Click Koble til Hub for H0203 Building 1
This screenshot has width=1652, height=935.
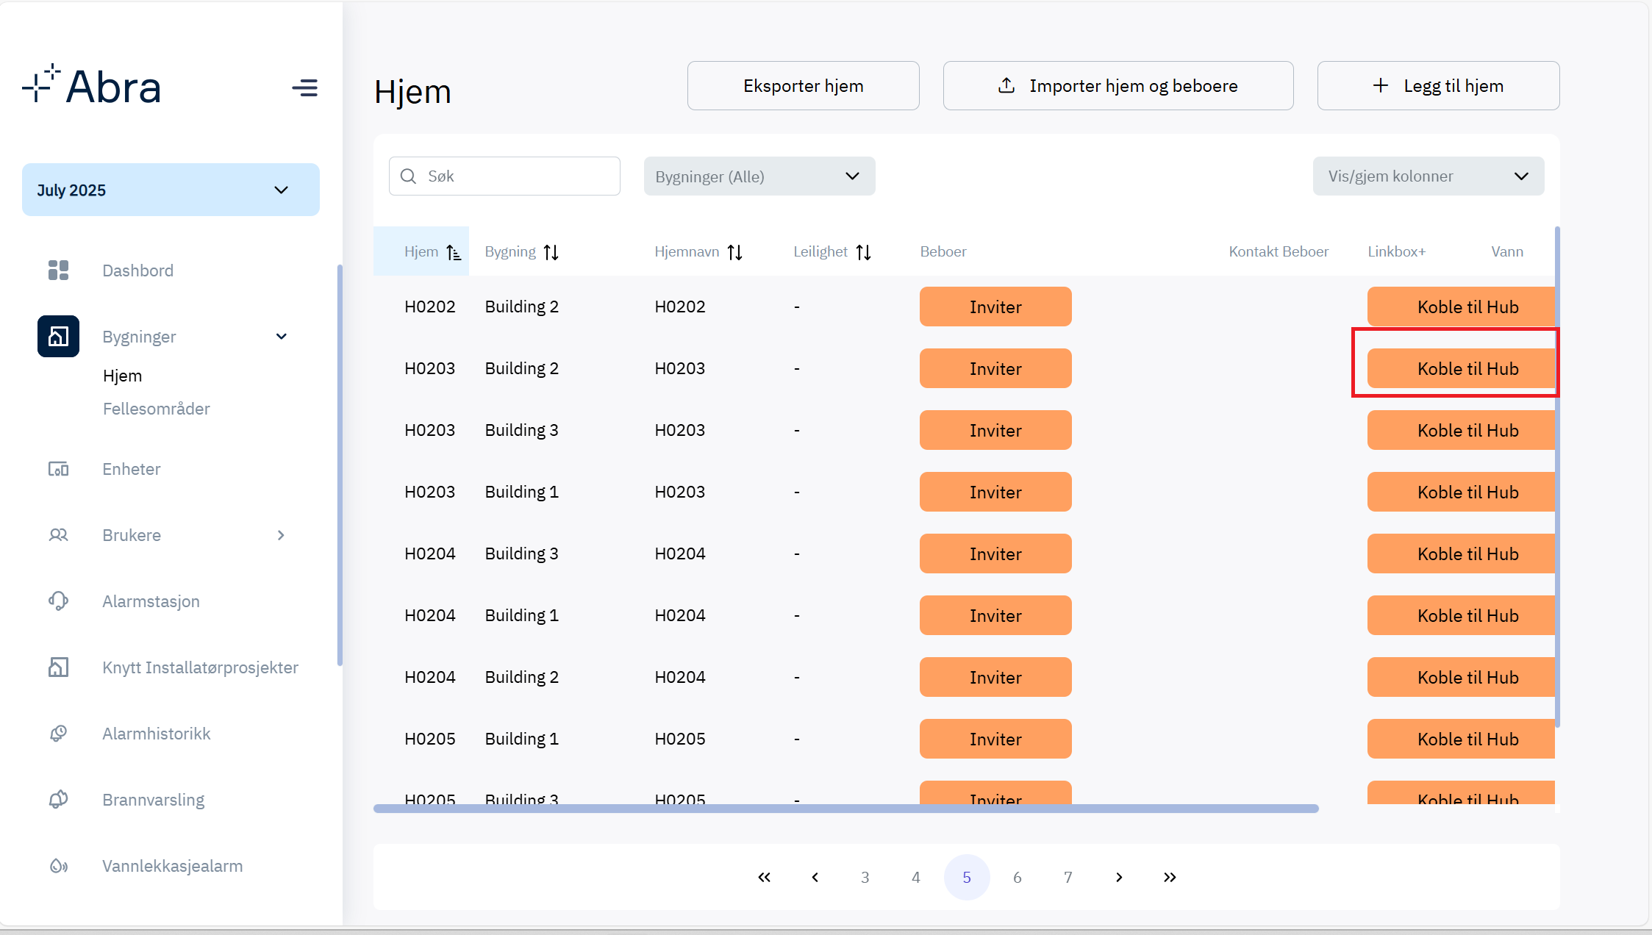[x=1462, y=492]
